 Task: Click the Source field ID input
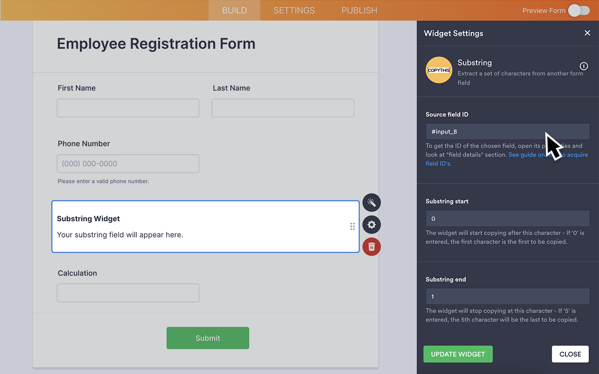pyautogui.click(x=507, y=131)
